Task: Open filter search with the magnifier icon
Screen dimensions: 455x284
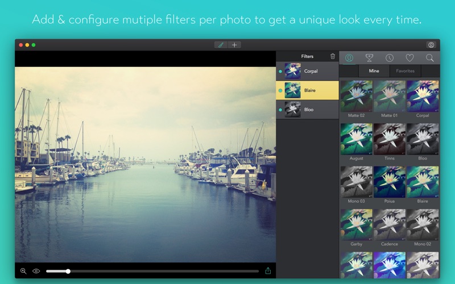Action: (429, 57)
